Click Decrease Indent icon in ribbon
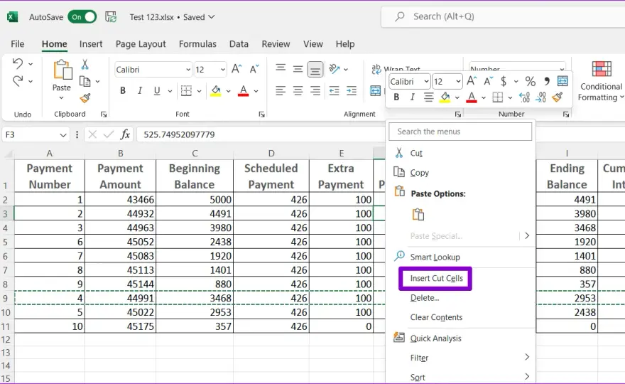The height and width of the screenshot is (384, 625). (334, 91)
